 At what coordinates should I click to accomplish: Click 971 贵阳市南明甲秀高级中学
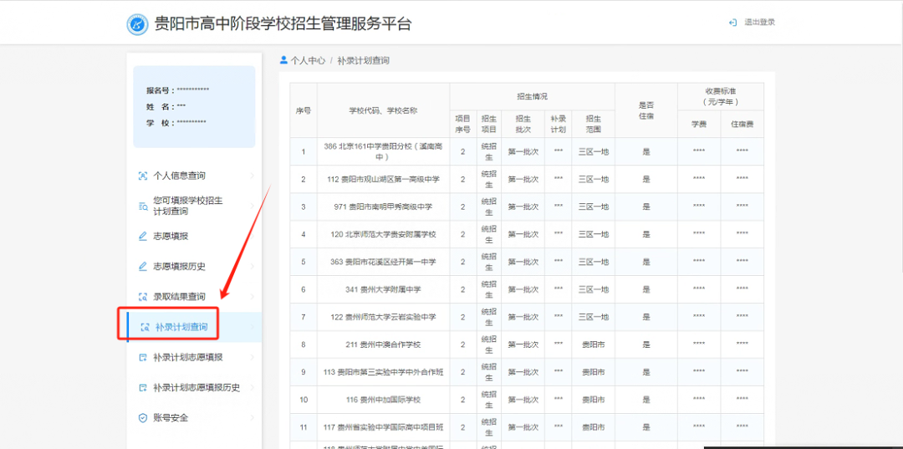[x=383, y=207]
